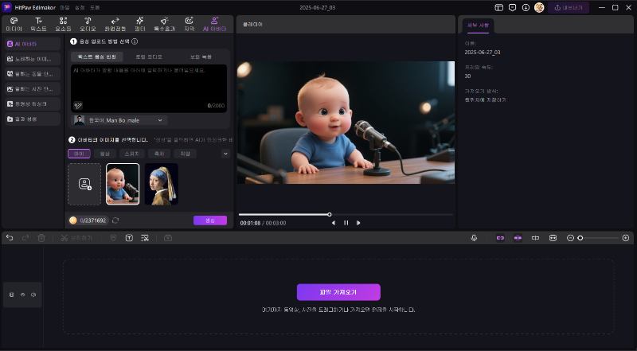Toggle the track visibility eye icon

click(x=22, y=294)
